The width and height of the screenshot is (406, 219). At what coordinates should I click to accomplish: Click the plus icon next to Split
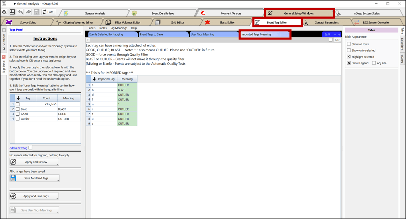[339, 34]
